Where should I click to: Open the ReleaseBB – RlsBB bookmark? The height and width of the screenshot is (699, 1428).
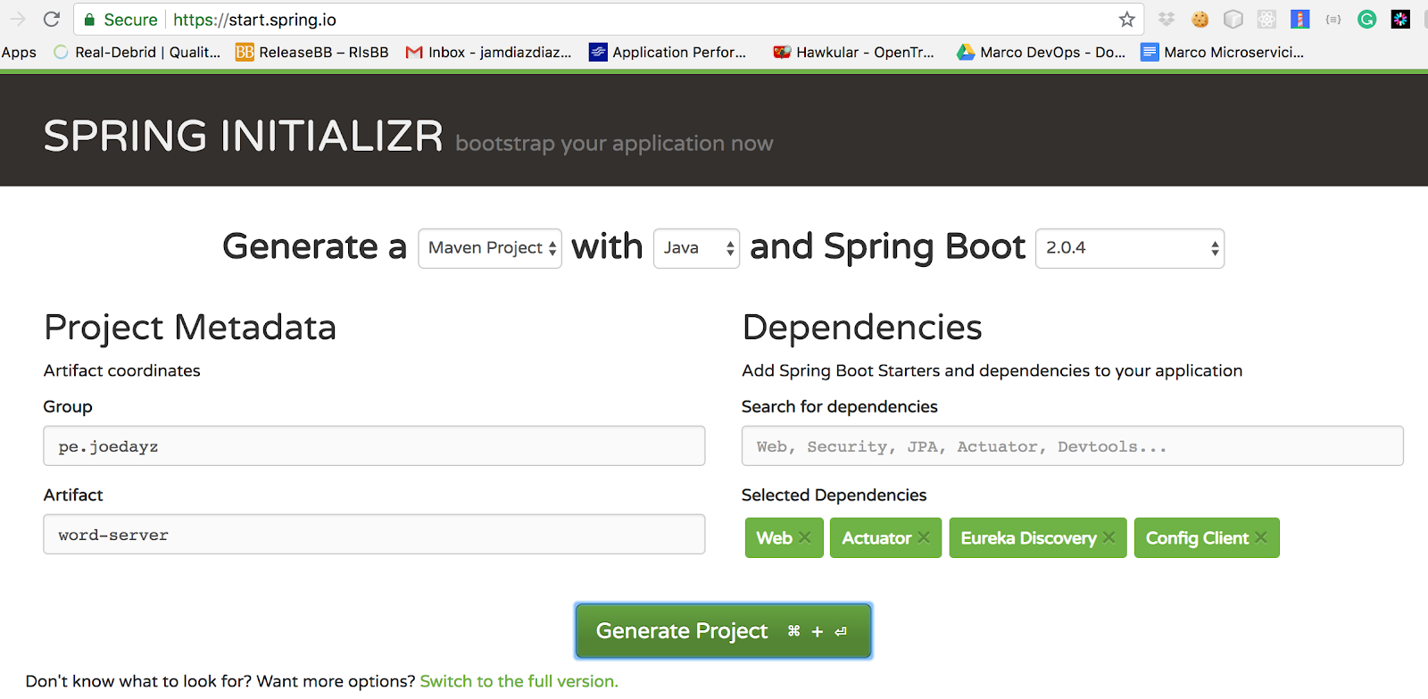312,53
